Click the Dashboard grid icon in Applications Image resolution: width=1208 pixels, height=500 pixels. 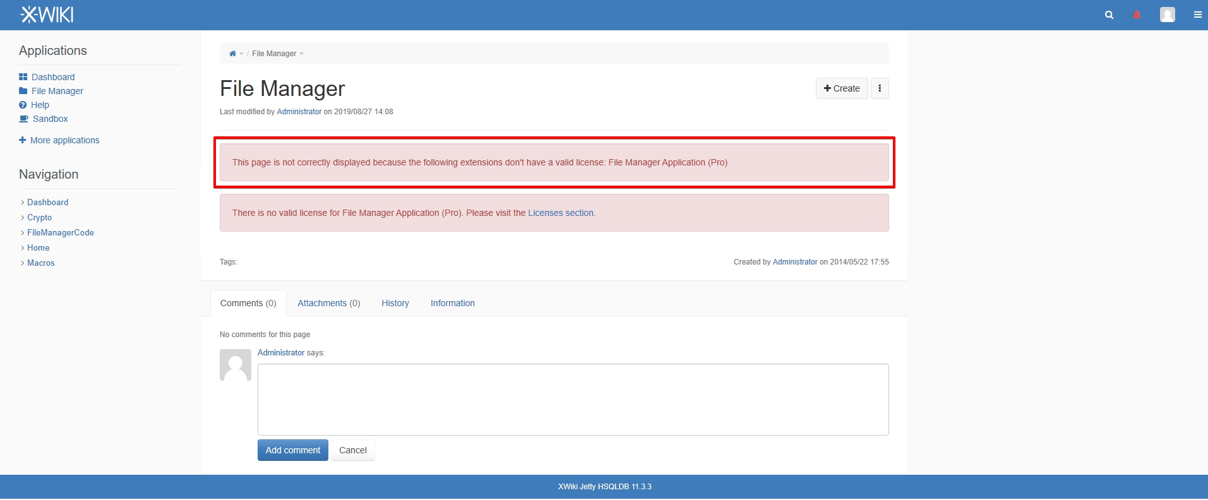point(23,77)
